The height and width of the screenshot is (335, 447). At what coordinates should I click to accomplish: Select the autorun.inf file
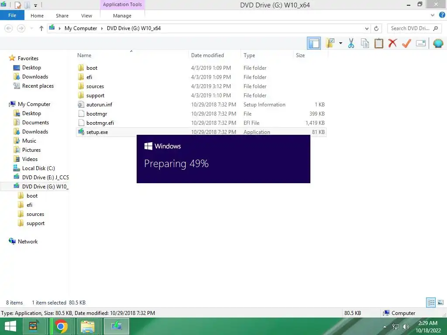click(201, 105)
